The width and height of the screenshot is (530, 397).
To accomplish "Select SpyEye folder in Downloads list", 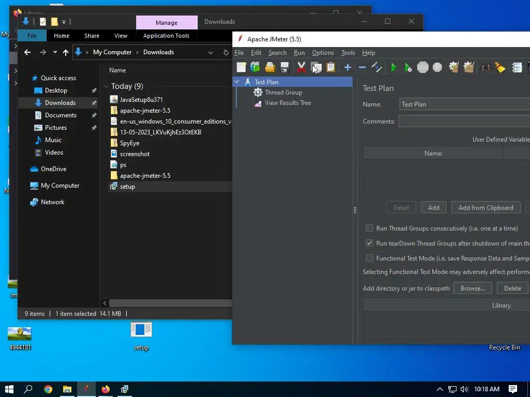I will [129, 143].
